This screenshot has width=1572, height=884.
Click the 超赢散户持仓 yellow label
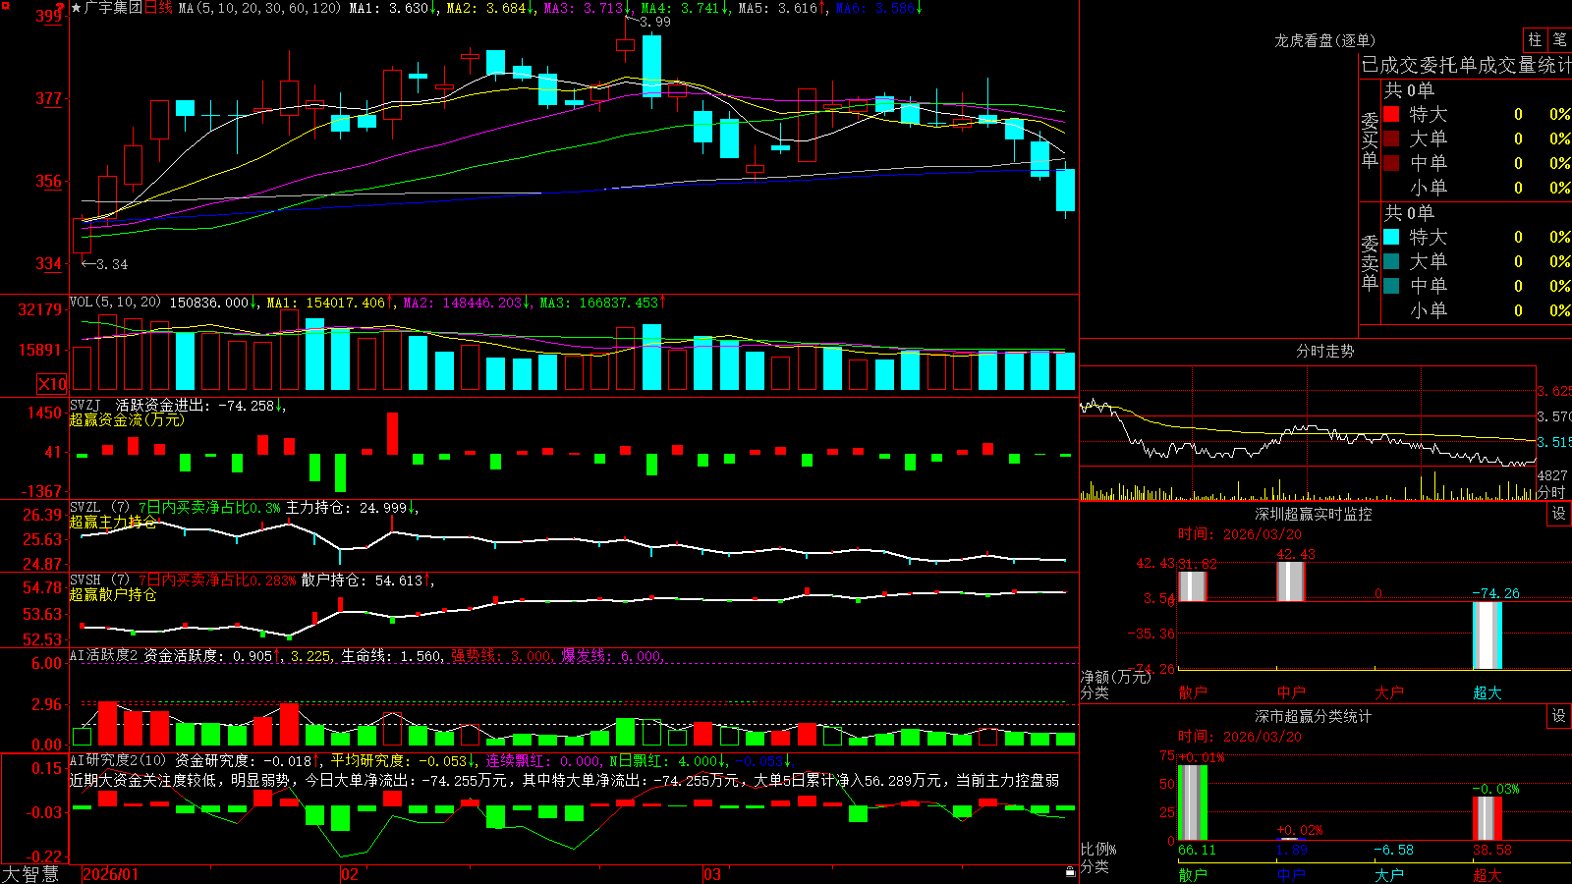click(x=113, y=594)
